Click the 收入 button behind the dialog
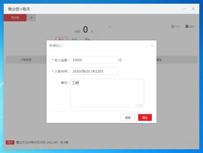The image size is (203, 153). coord(62,39)
